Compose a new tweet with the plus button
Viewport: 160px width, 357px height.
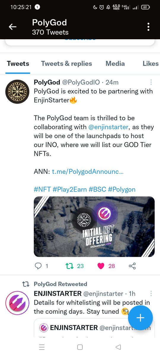(x=140, y=318)
